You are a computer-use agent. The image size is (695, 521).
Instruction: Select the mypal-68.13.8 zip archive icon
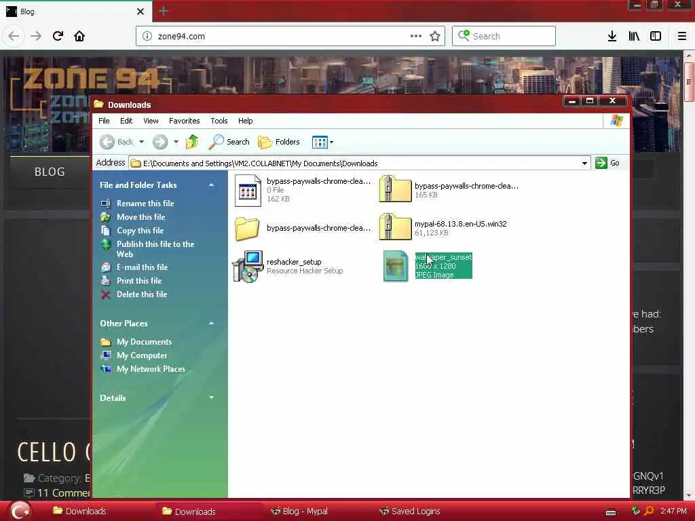pyautogui.click(x=395, y=227)
